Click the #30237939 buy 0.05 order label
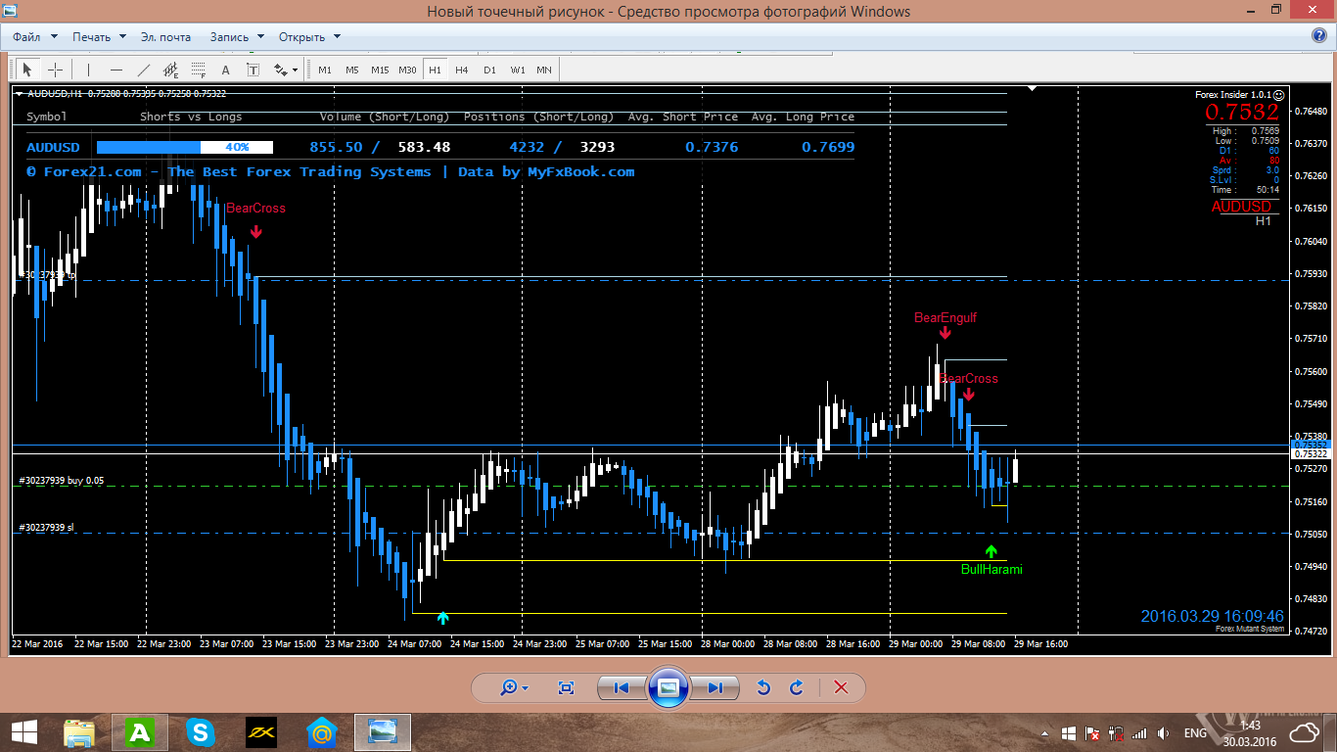 [62, 481]
